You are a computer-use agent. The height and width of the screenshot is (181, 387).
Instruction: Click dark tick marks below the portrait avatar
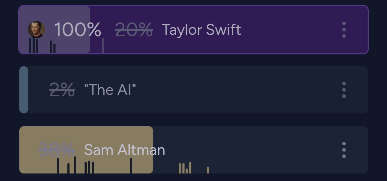34,46
